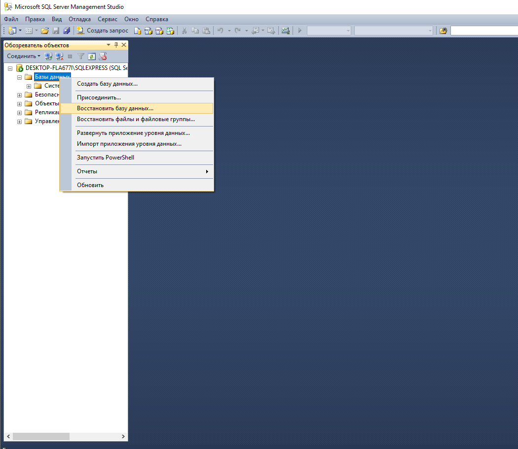Open the Отладка menu
Screen dimensions: 518x449
(79, 19)
